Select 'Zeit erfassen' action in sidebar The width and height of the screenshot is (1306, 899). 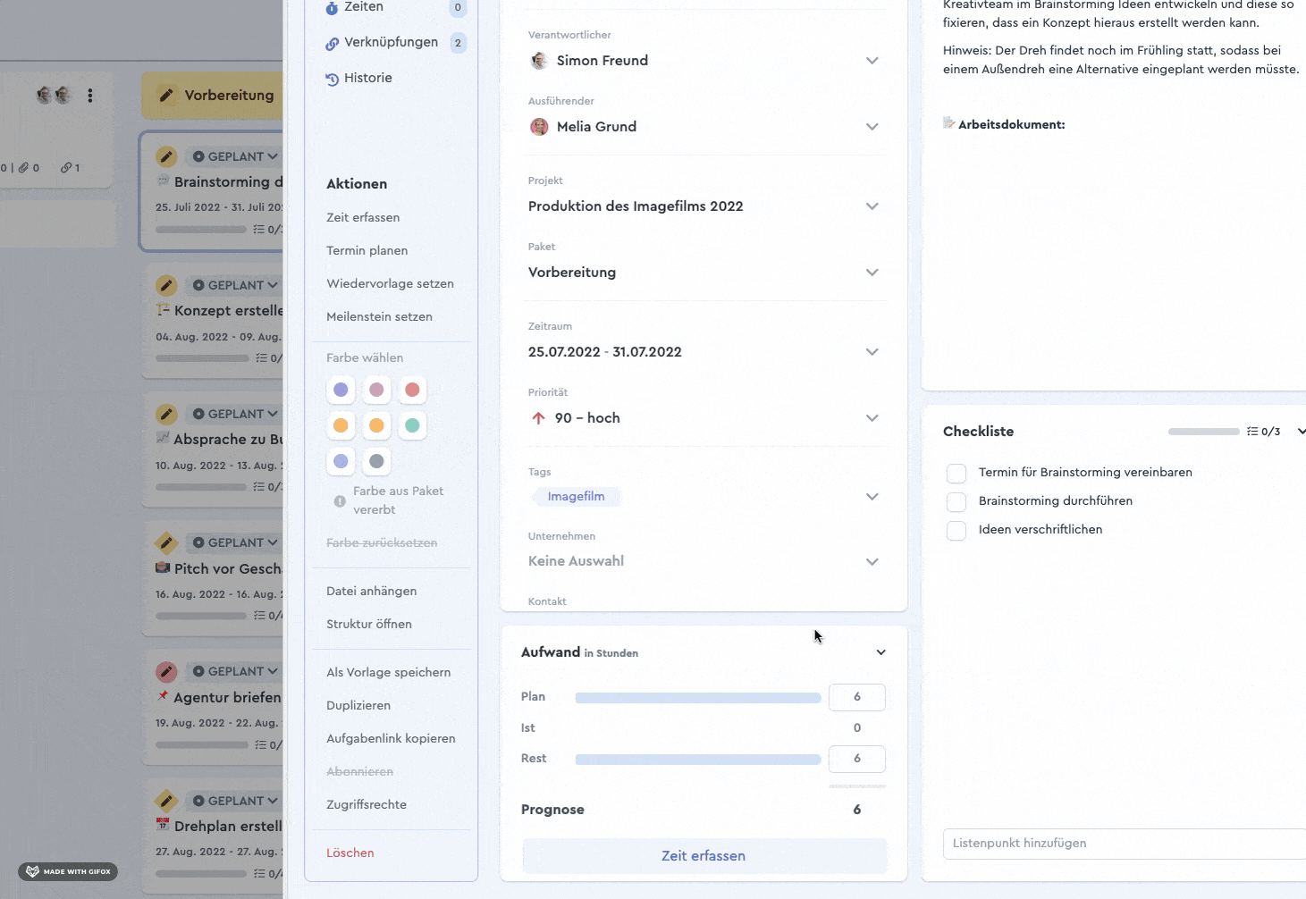tap(363, 217)
